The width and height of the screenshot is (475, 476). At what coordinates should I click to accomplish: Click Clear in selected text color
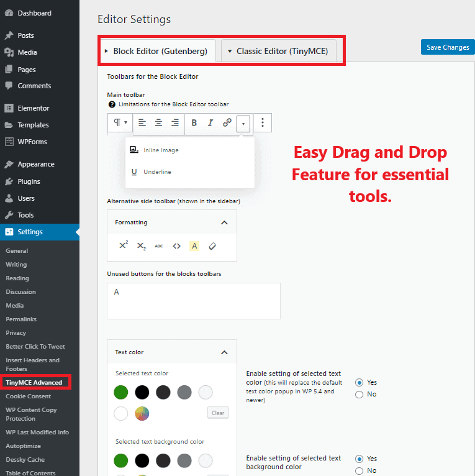click(218, 413)
